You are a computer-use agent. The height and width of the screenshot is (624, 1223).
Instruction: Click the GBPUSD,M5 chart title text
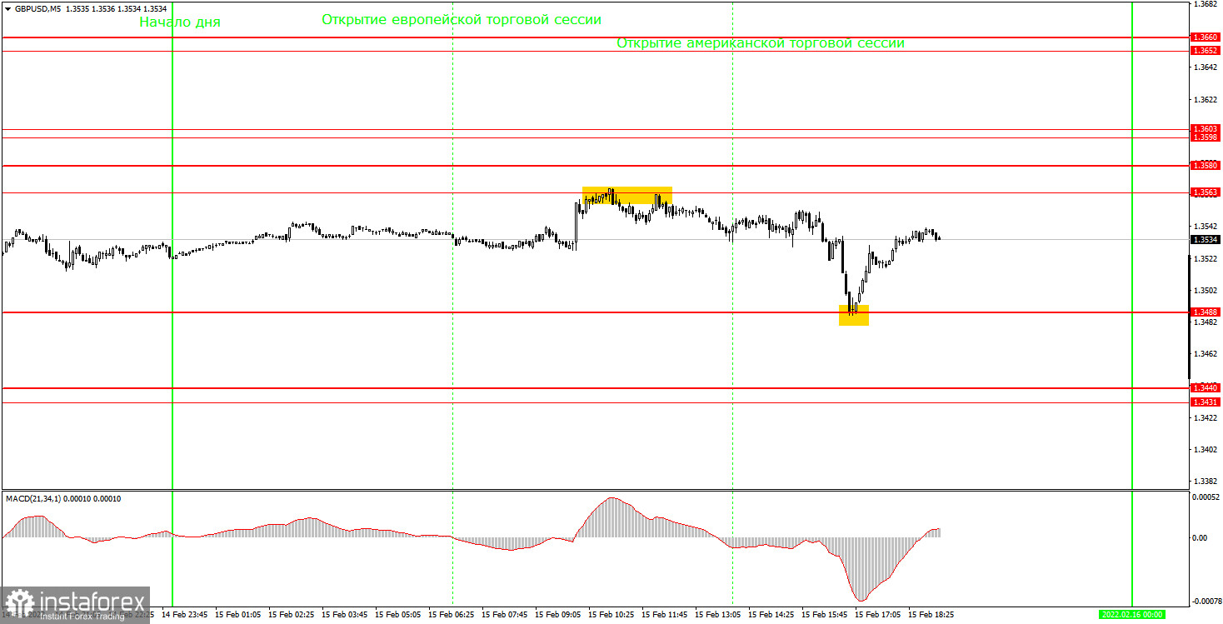click(x=37, y=9)
